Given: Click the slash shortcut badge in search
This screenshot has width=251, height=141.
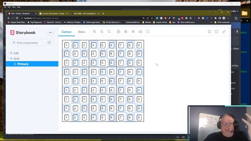Looking at the screenshot, I should coord(49,43).
